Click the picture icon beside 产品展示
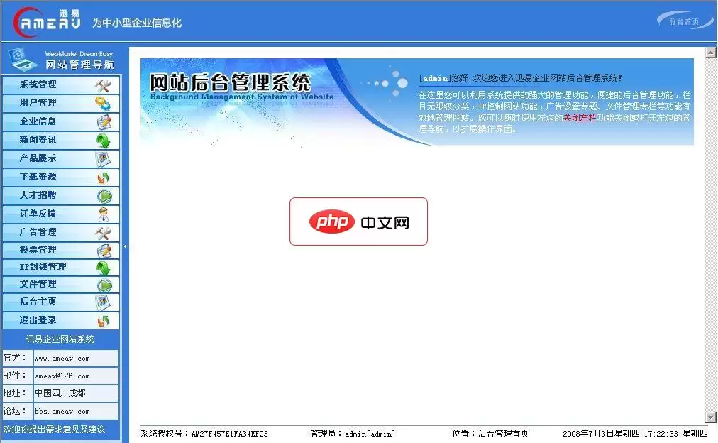Screen dimensions: 718x443 [x=104, y=159]
